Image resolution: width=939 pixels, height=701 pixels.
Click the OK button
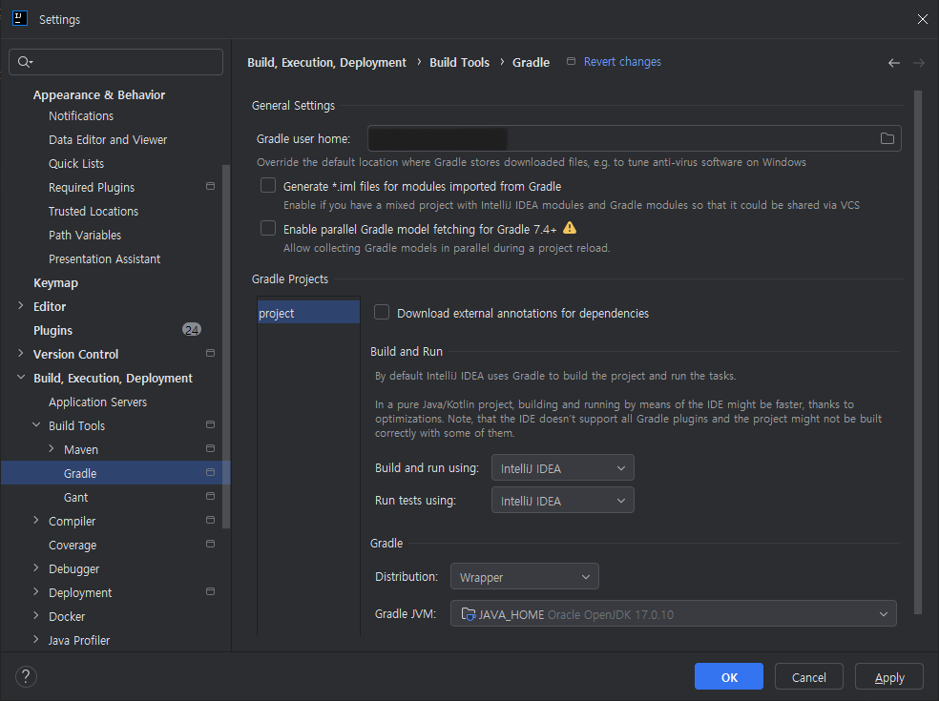tap(729, 676)
